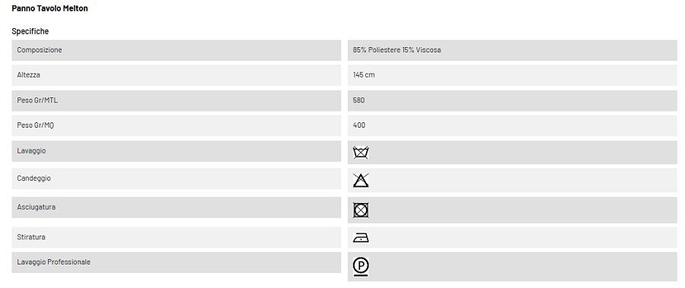Click the Specifiche section heading
This screenshot has width=685, height=288.
tap(30, 31)
